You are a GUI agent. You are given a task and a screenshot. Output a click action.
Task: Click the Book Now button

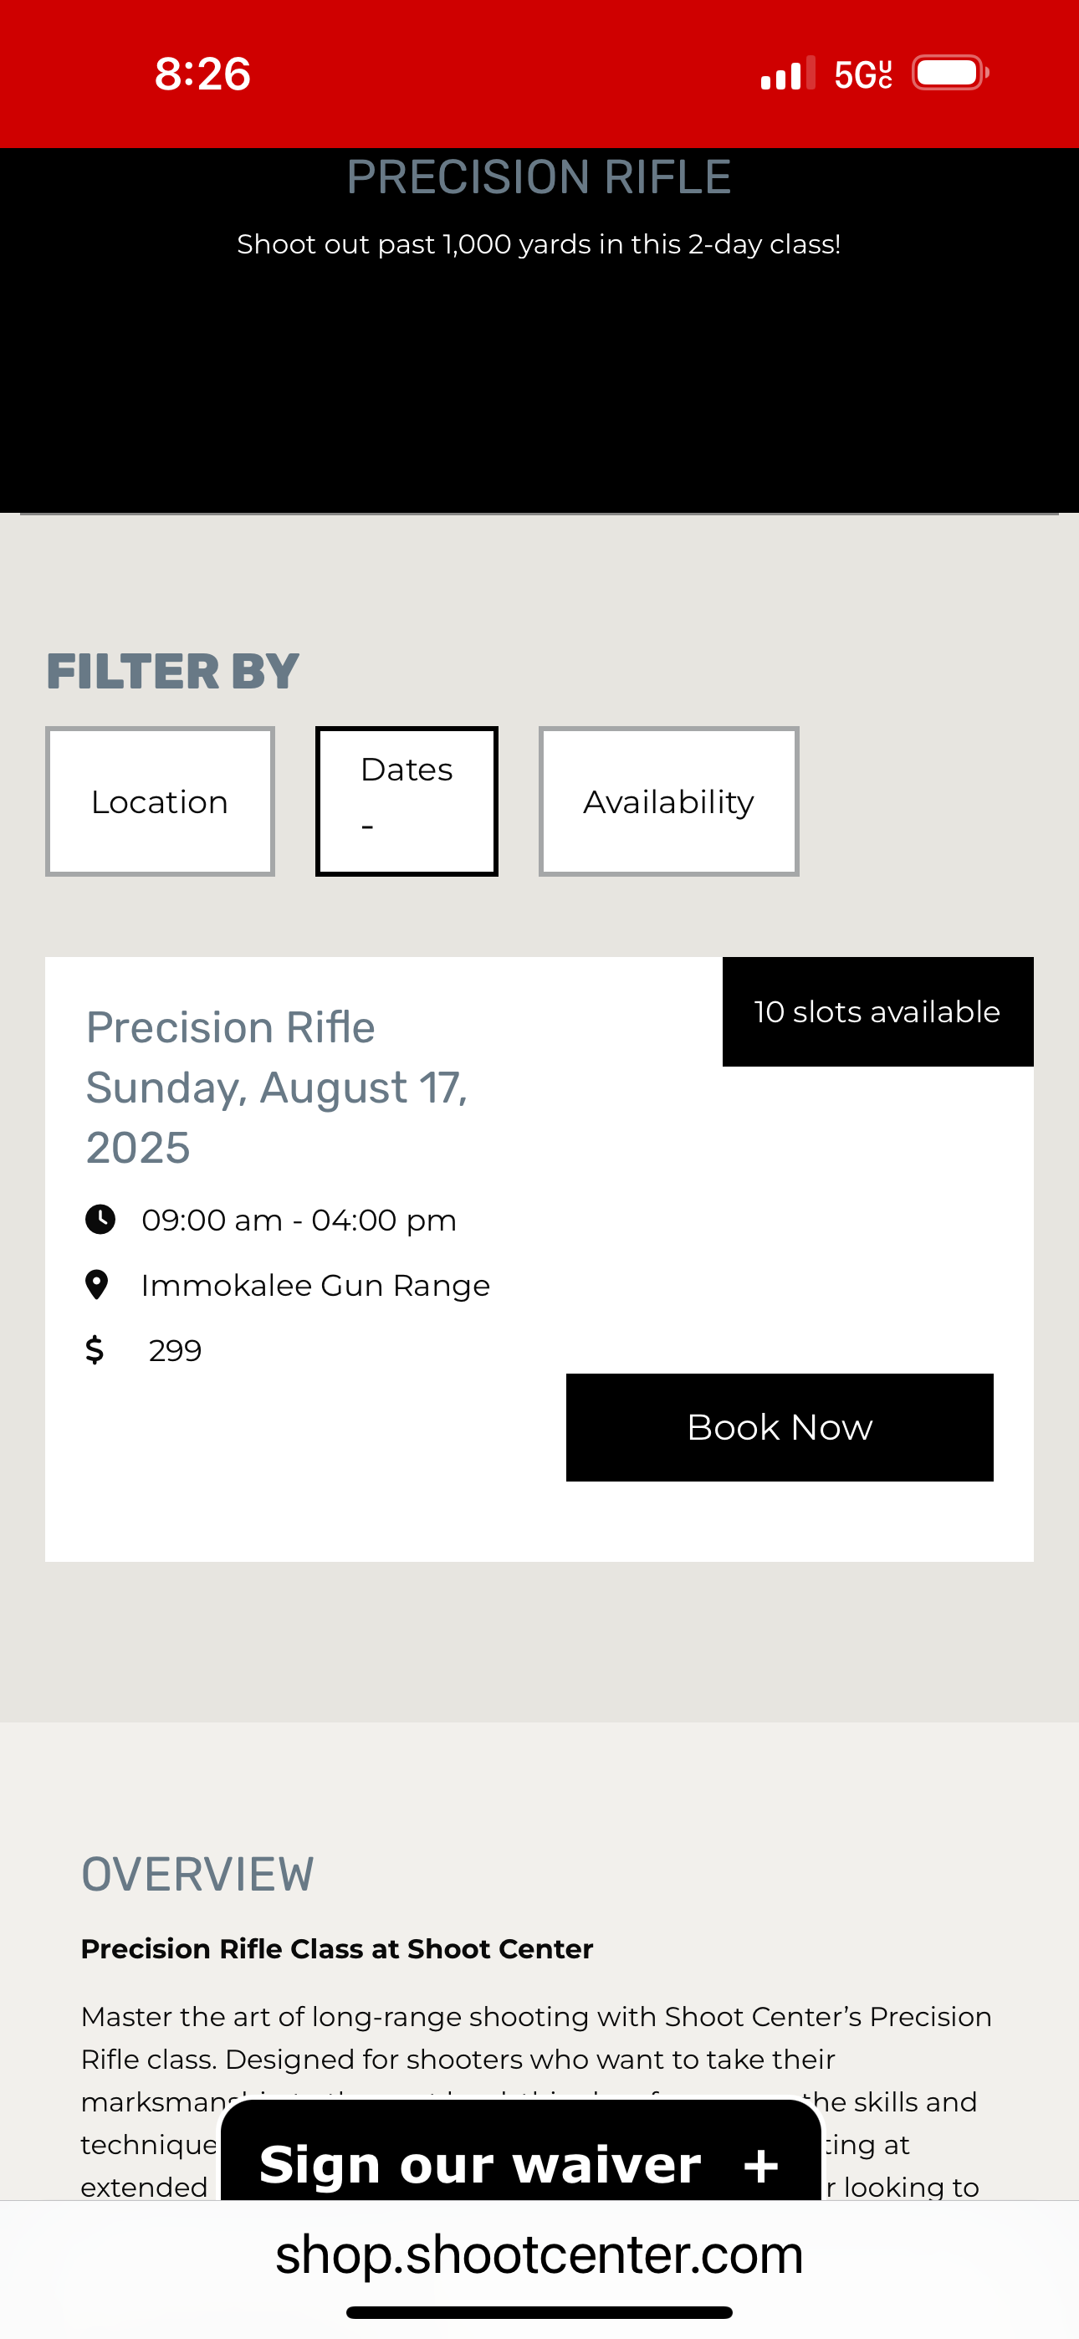pyautogui.click(x=780, y=1427)
